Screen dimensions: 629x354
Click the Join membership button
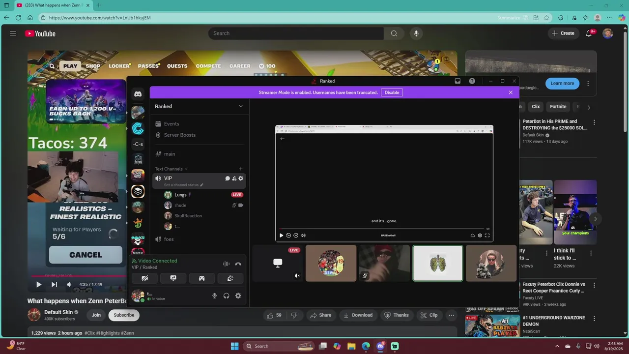(96, 315)
